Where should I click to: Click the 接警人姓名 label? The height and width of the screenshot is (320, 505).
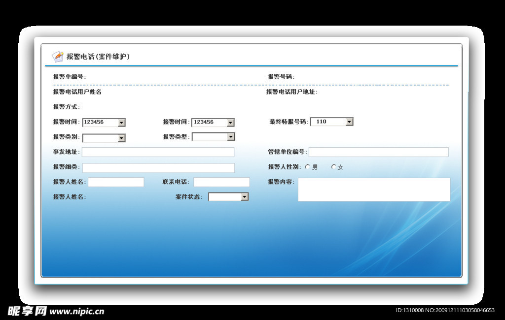(69, 197)
